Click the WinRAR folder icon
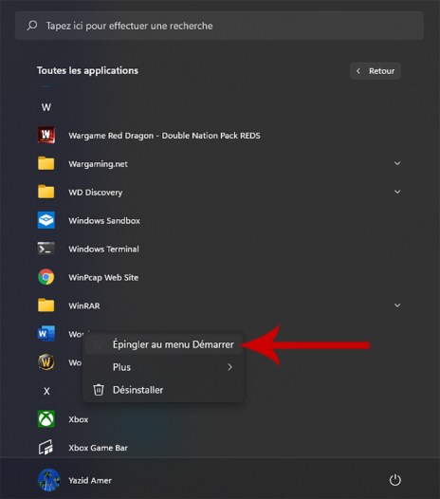 [x=46, y=305]
